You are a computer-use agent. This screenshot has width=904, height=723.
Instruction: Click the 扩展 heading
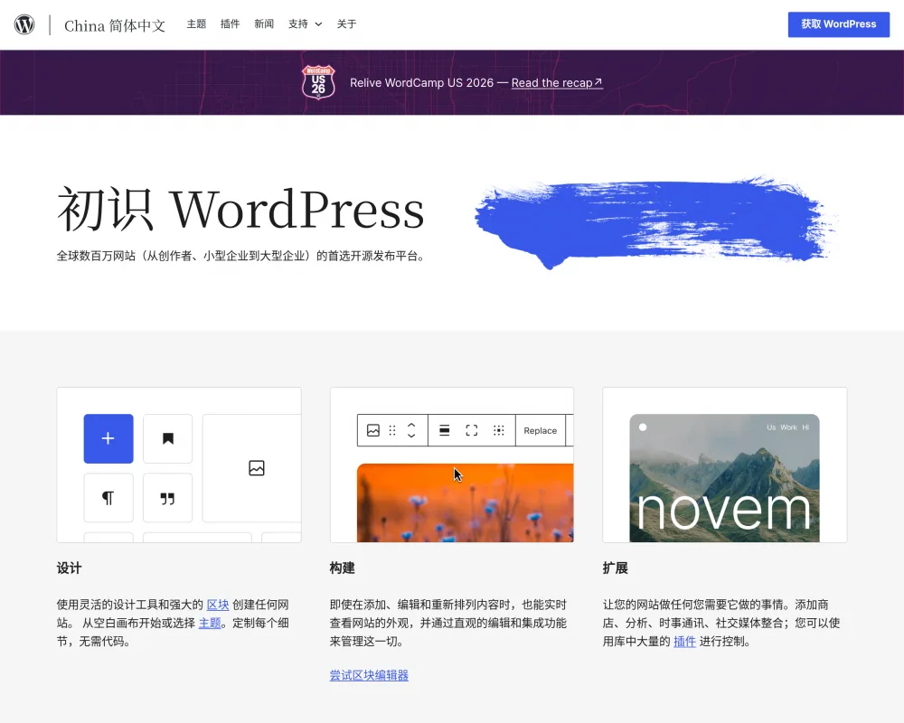pos(615,568)
